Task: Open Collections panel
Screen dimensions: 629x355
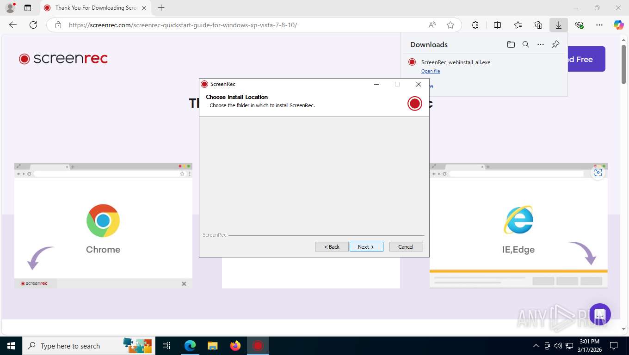Action: 538,25
